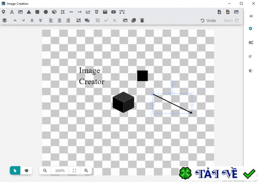Insert a chart using the chart icon

point(88,12)
